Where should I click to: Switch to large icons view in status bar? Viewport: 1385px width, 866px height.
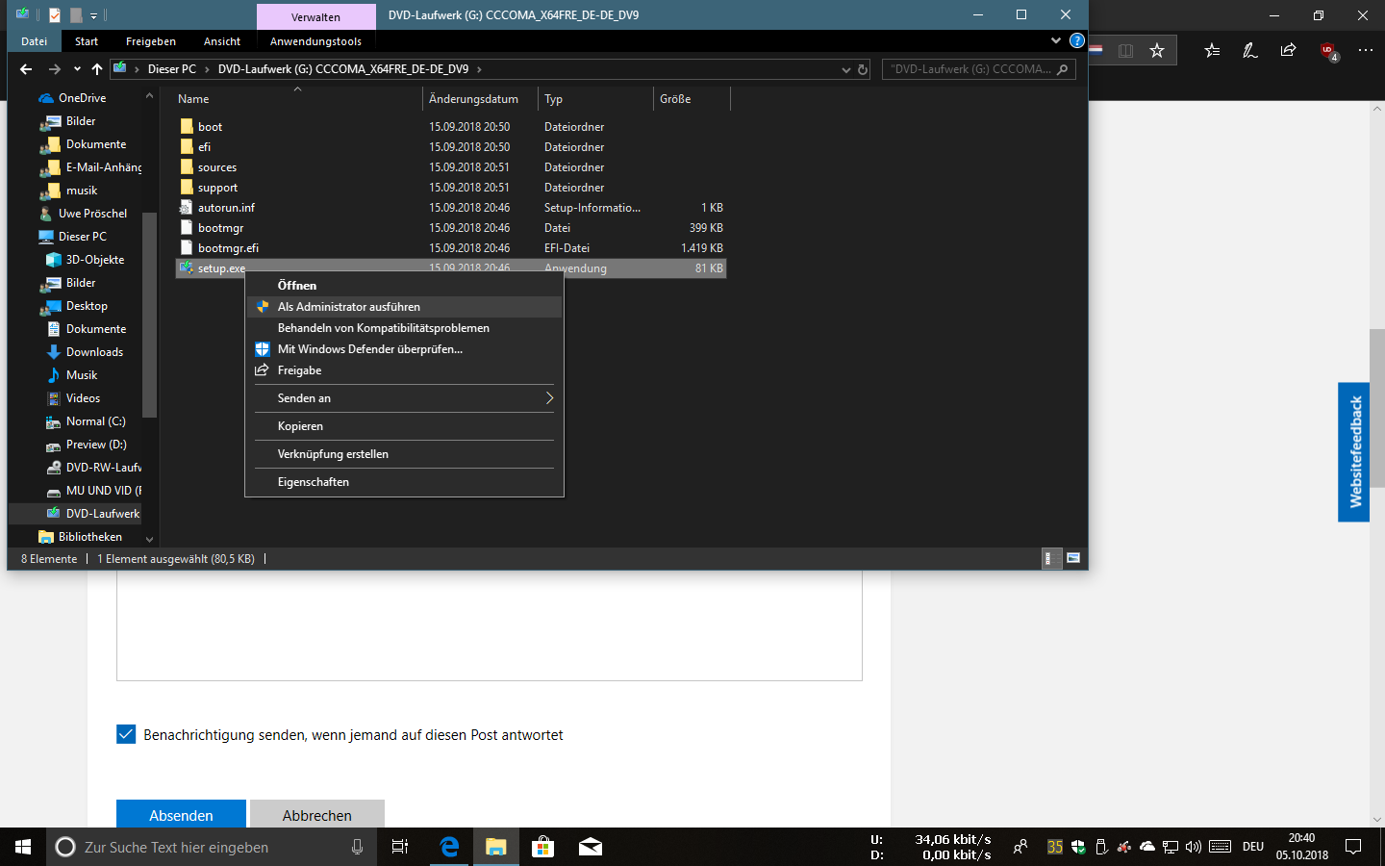(x=1073, y=558)
